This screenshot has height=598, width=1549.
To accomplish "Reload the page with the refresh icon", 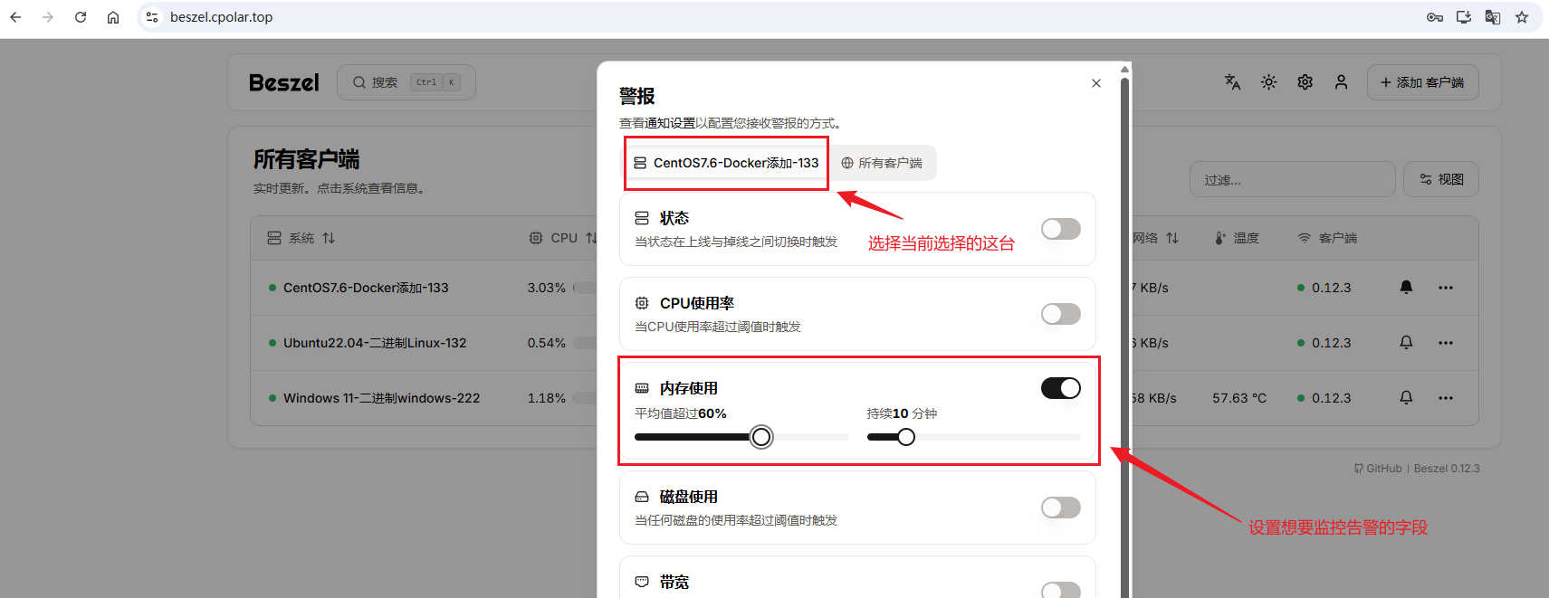I will pyautogui.click(x=81, y=17).
